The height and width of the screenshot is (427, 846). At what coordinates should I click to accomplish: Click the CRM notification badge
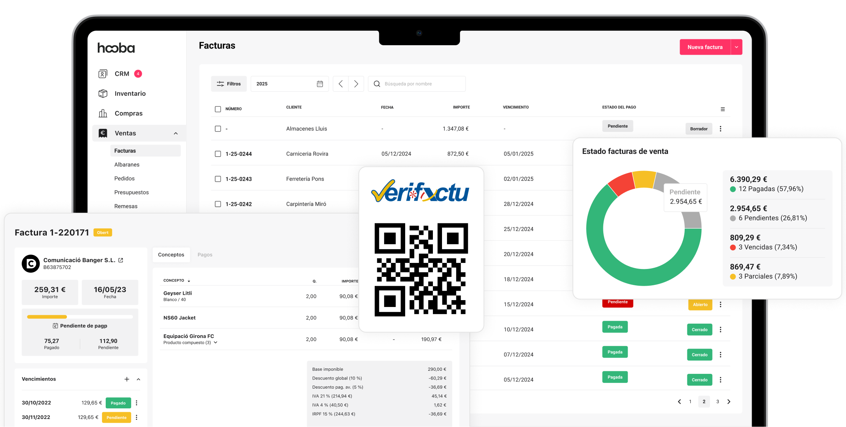pyautogui.click(x=138, y=74)
